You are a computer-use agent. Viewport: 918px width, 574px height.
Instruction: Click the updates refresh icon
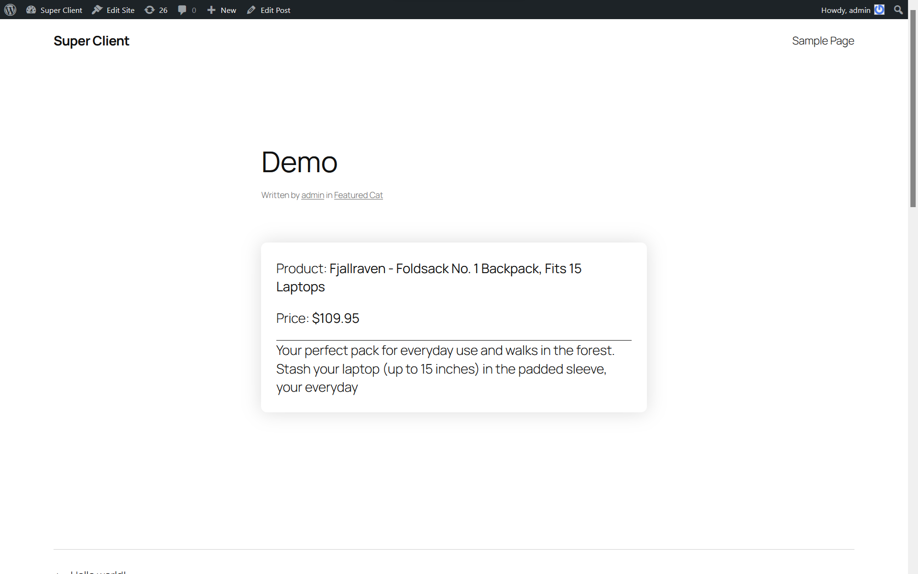point(150,10)
